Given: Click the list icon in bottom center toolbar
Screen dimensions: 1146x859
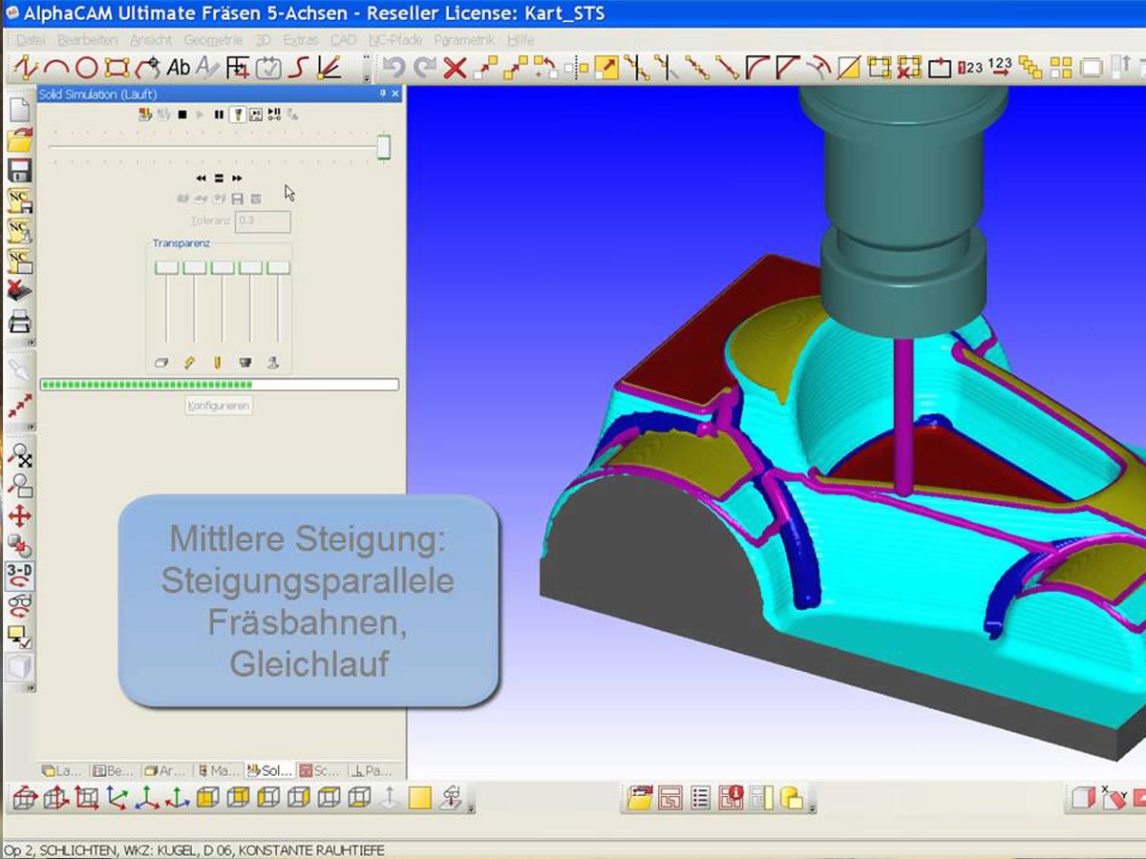Looking at the screenshot, I should tap(700, 798).
